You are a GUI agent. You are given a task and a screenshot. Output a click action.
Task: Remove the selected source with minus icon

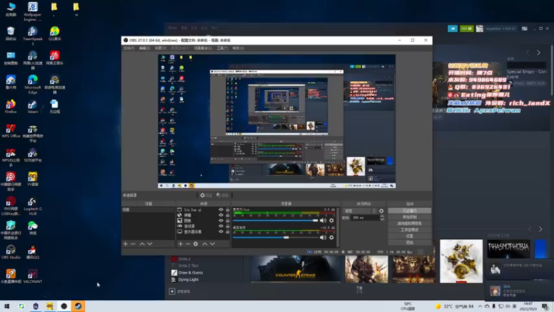click(x=188, y=244)
